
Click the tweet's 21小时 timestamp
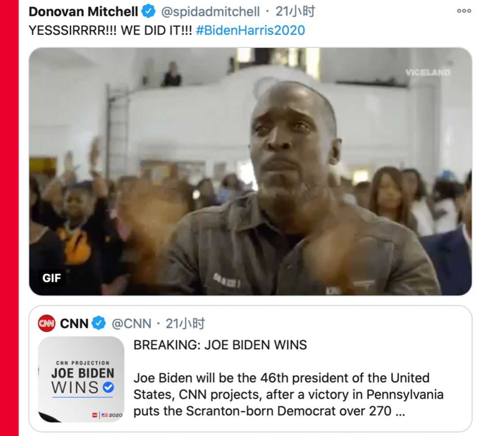coord(295,11)
